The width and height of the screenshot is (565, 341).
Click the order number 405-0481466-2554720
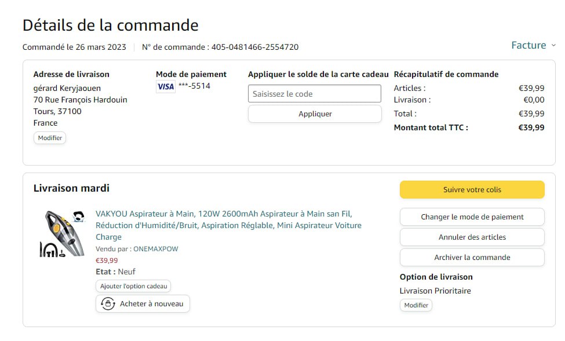pos(255,47)
